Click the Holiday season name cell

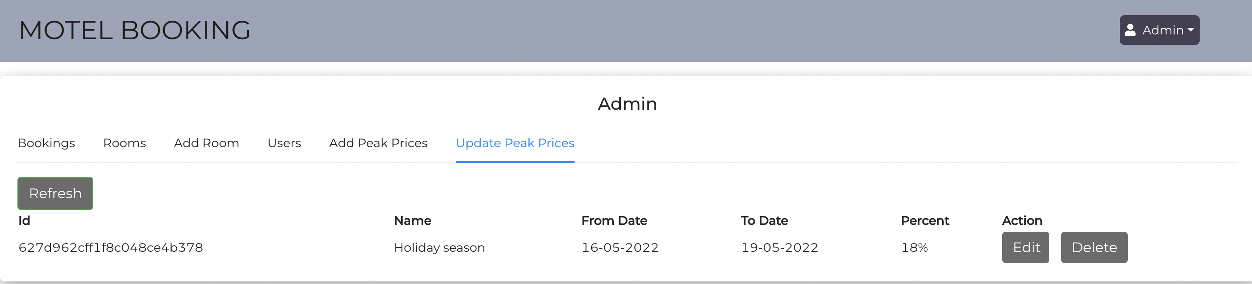[439, 247]
